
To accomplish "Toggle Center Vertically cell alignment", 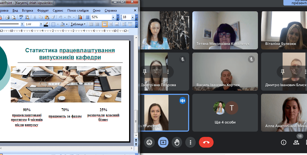I will 111,24.
